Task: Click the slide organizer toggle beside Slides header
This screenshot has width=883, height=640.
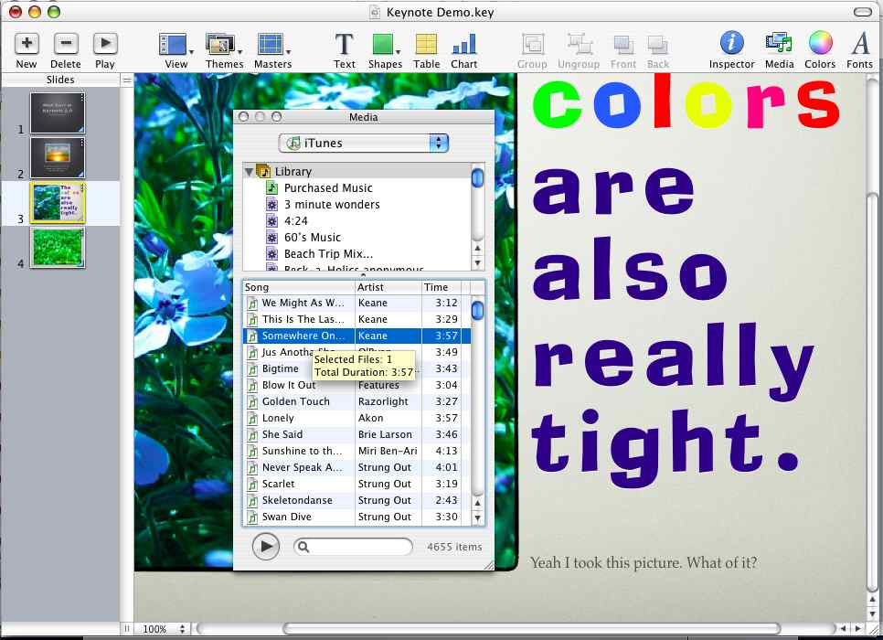Action: 127,80
